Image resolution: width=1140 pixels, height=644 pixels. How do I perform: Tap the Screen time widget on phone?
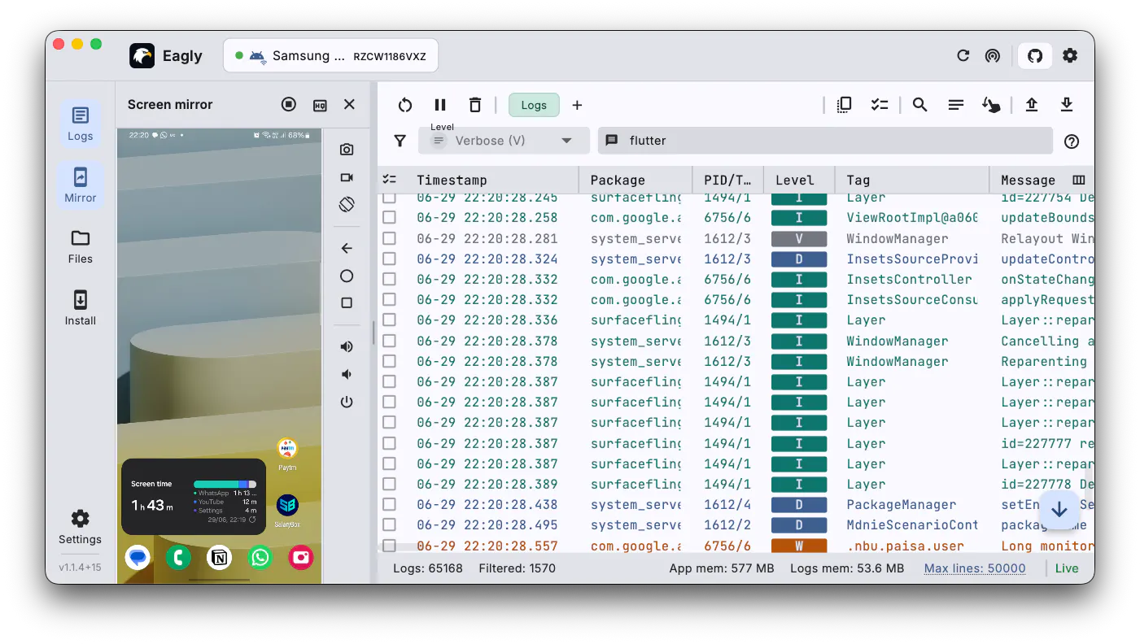pyautogui.click(x=194, y=496)
